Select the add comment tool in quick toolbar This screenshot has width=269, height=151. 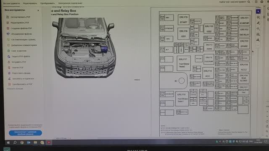click(x=258, y=17)
